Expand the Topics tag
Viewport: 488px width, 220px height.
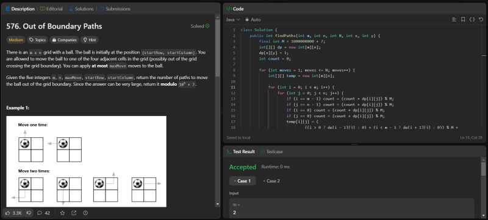pyautogui.click(x=37, y=40)
